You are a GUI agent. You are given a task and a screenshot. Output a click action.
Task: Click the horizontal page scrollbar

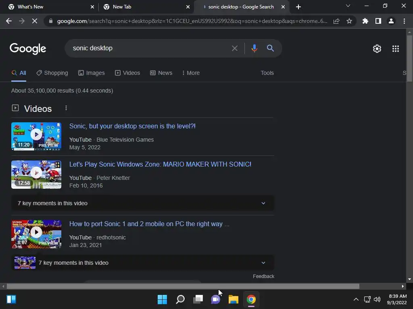tap(183, 286)
